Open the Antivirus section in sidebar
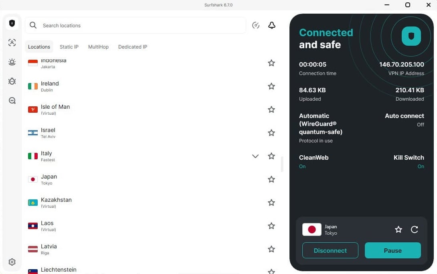Image resolution: width=437 pixels, height=274 pixels. click(12, 81)
